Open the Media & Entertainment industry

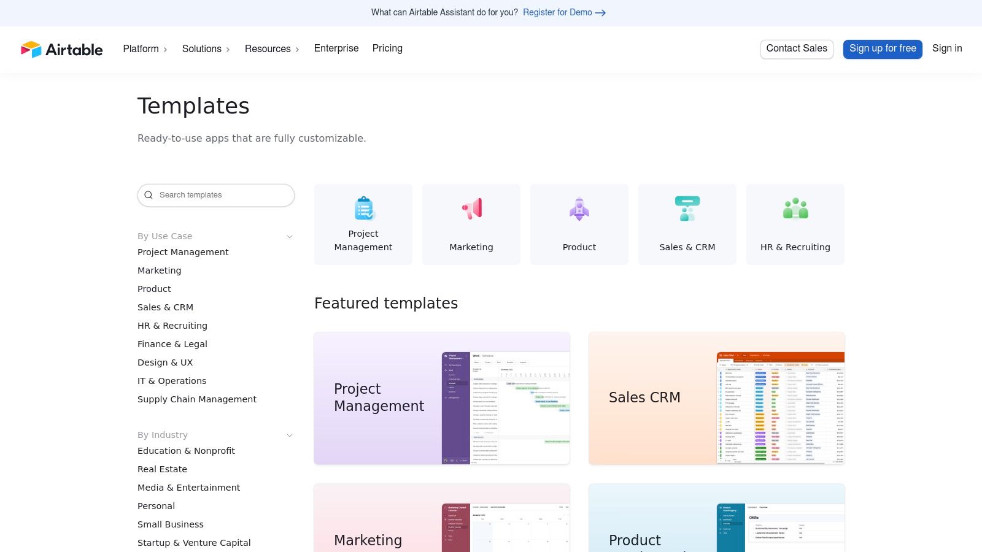pyautogui.click(x=189, y=488)
